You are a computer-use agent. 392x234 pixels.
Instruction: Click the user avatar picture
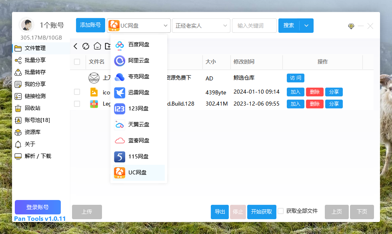click(x=26, y=25)
